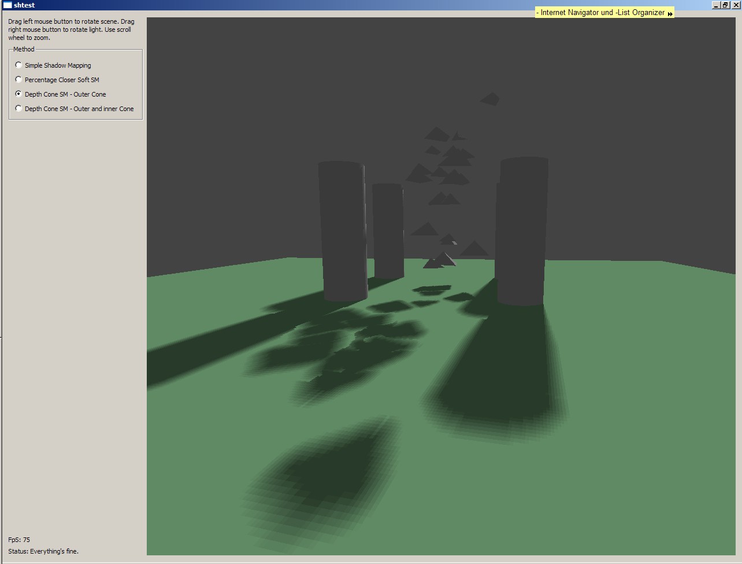The height and width of the screenshot is (564, 742).
Task: Enable Depth Cone SM - Outer and inner Cone
Action: (19, 109)
